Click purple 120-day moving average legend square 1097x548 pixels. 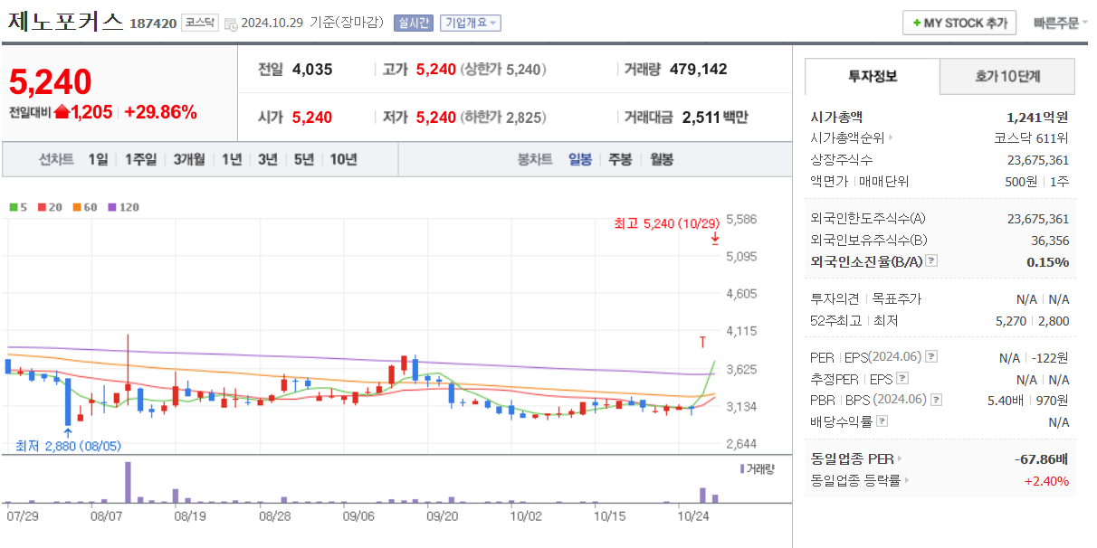pos(112,207)
